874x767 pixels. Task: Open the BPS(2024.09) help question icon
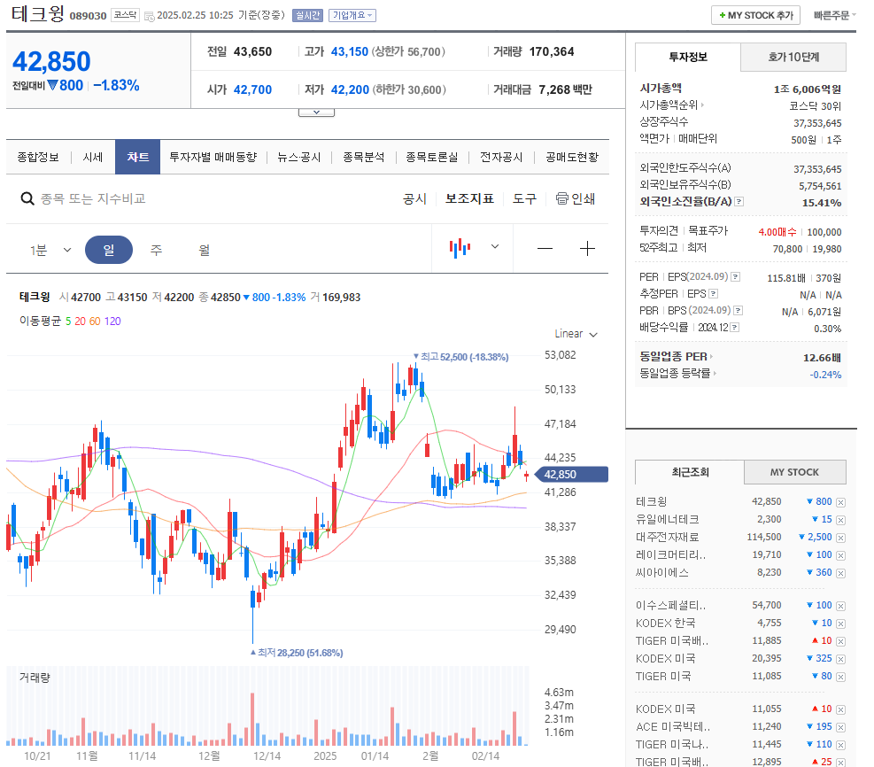(x=739, y=309)
